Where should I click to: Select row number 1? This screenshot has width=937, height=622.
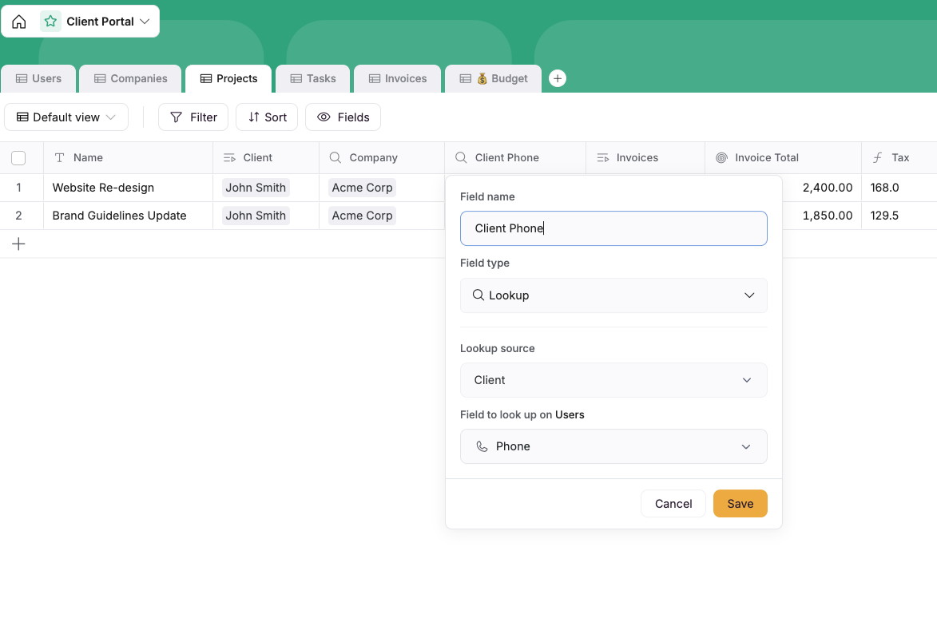[x=18, y=188]
